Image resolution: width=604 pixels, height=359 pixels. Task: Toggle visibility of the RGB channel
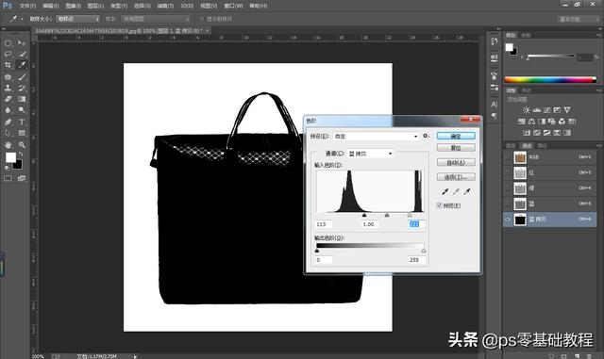click(508, 157)
